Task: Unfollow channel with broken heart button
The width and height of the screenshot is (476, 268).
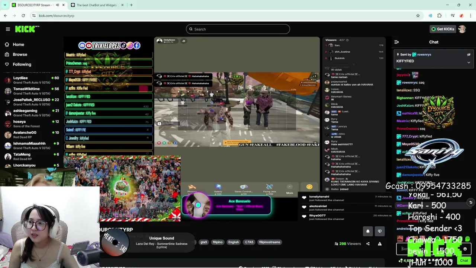Action: tap(380, 231)
